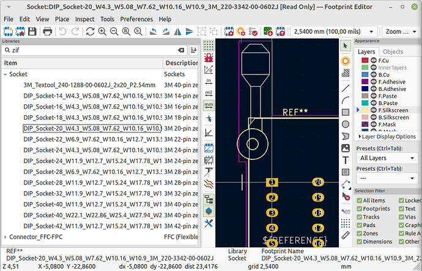The image size is (422, 271).
Task: Select the Measure ruler tool
Action: click(346, 235)
